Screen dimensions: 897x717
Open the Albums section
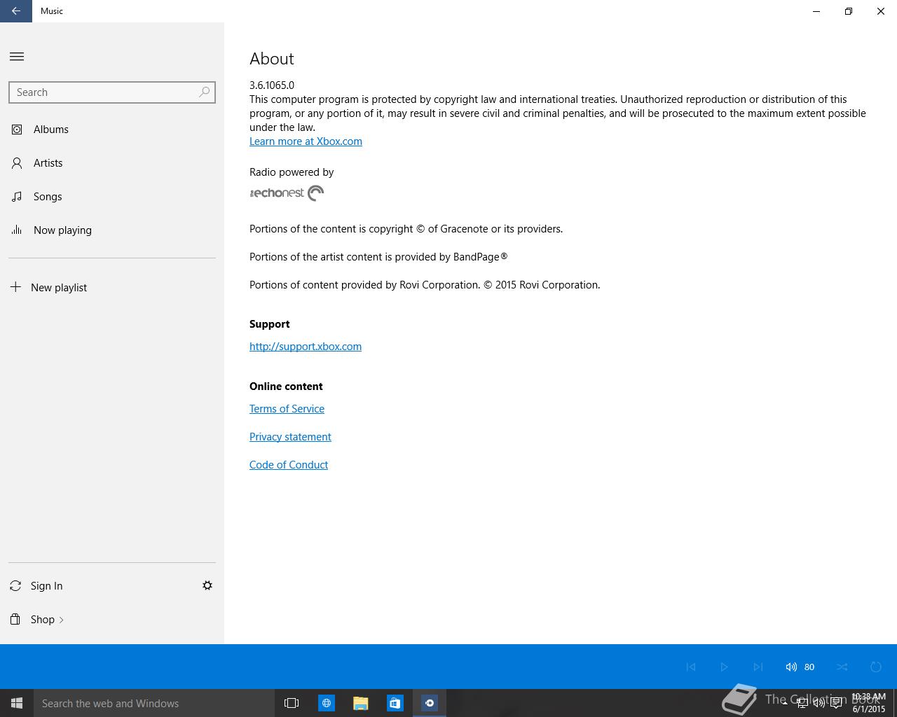click(112, 130)
